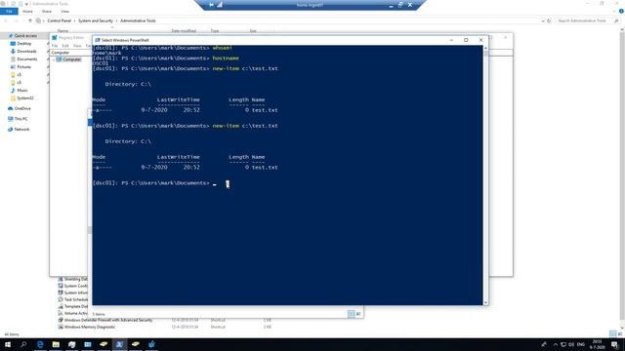Expand Computer node in Registry Editor
This screenshot has width=625, height=351.
(x=54, y=59)
